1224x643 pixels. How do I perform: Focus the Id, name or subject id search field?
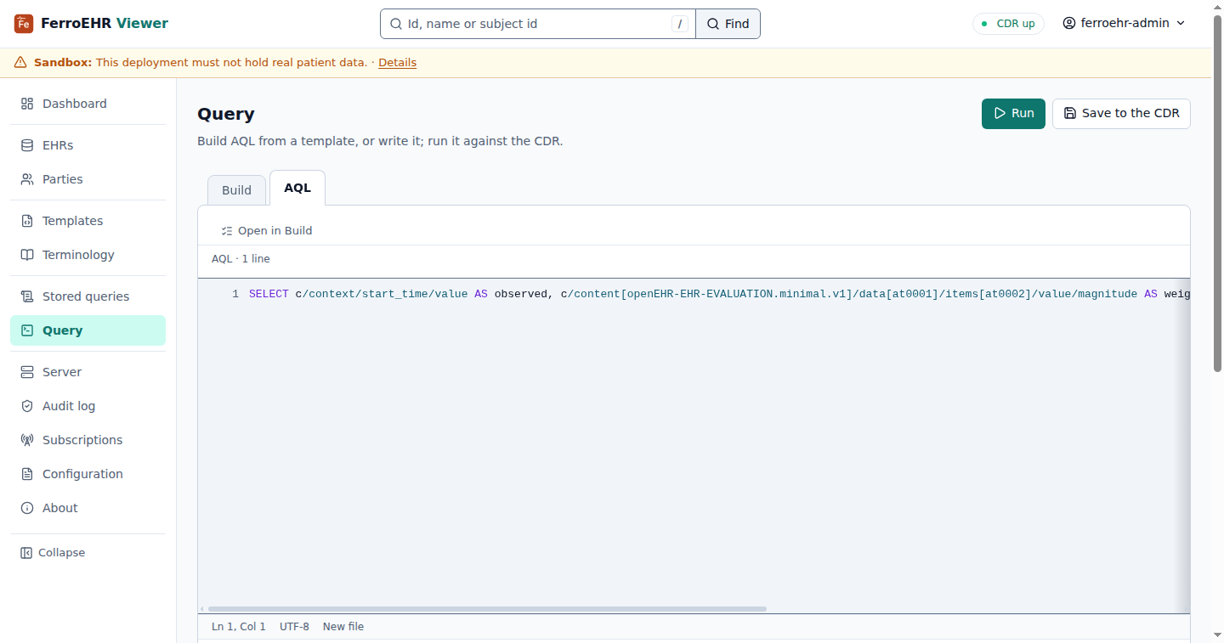[537, 24]
